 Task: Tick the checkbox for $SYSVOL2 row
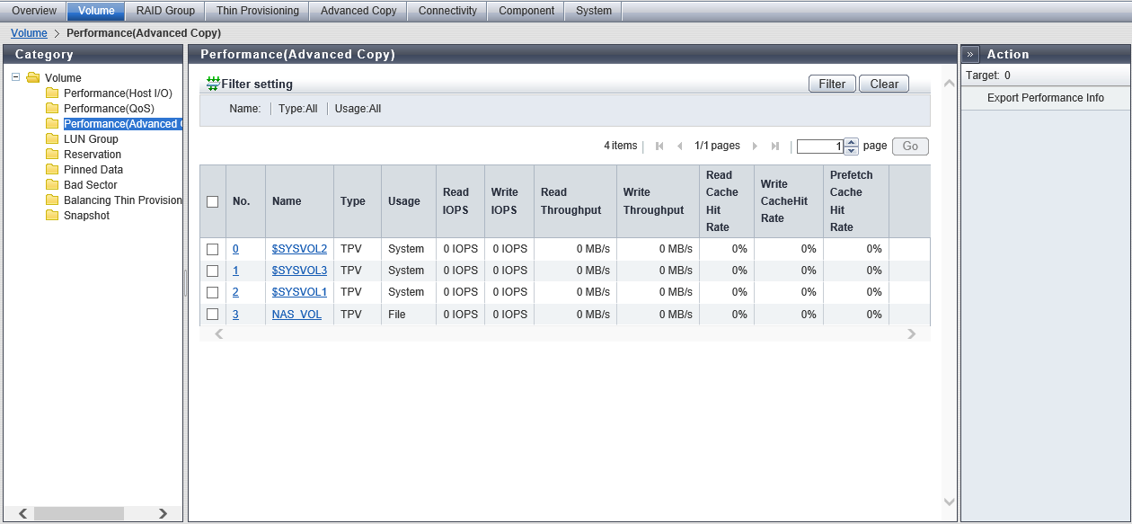tap(213, 249)
